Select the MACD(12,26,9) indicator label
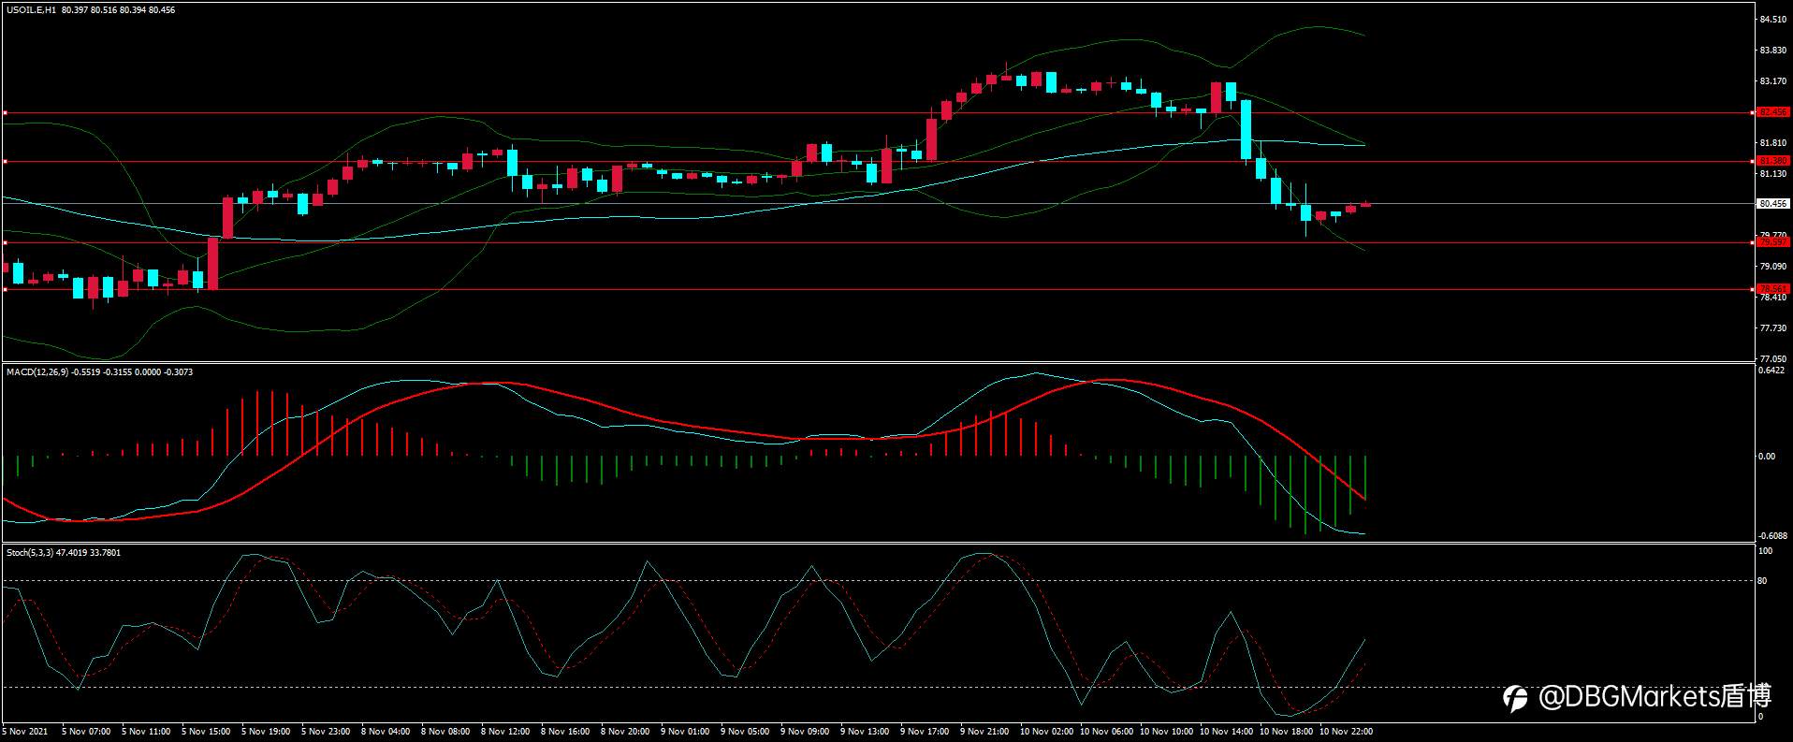1793x742 pixels. tap(37, 372)
